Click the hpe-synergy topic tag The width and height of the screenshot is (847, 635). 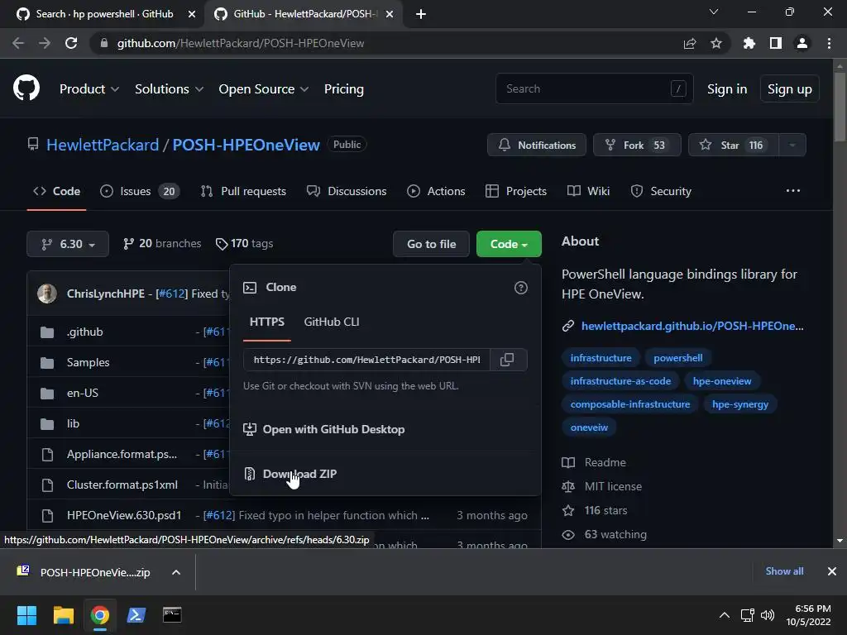(x=740, y=404)
